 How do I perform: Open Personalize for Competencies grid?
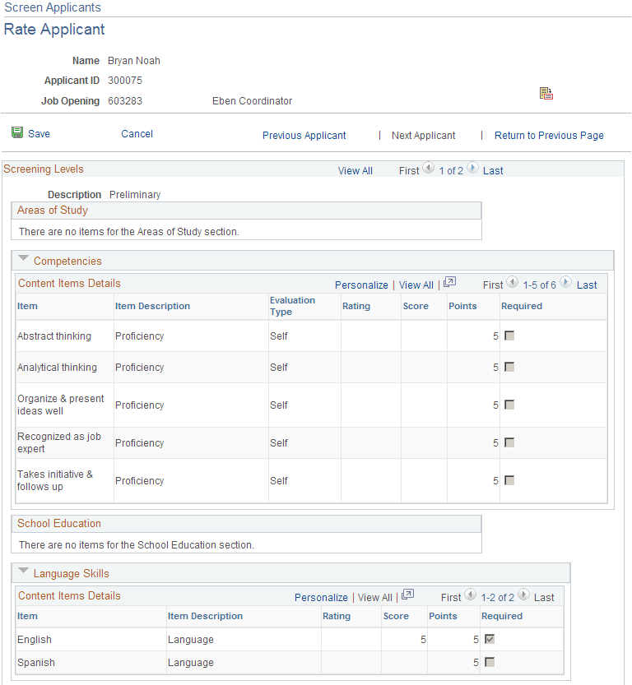pos(361,284)
